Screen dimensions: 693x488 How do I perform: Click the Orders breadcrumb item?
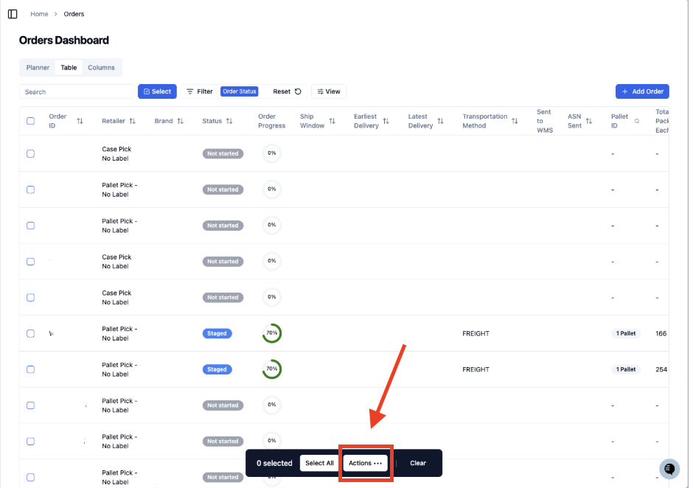pyautogui.click(x=74, y=14)
